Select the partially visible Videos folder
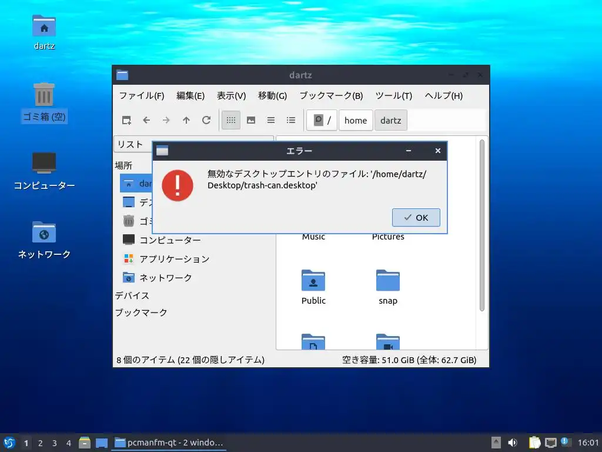Image resolution: width=602 pixels, height=452 pixels. click(388, 342)
